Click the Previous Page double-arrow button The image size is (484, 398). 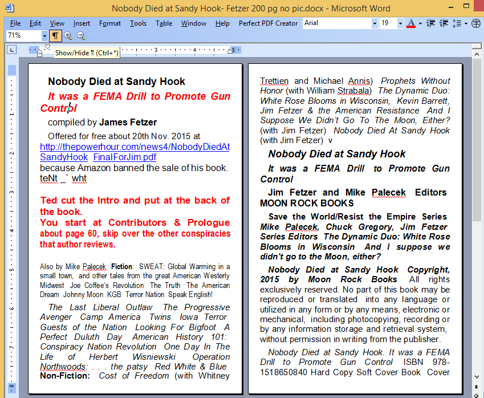point(477,386)
